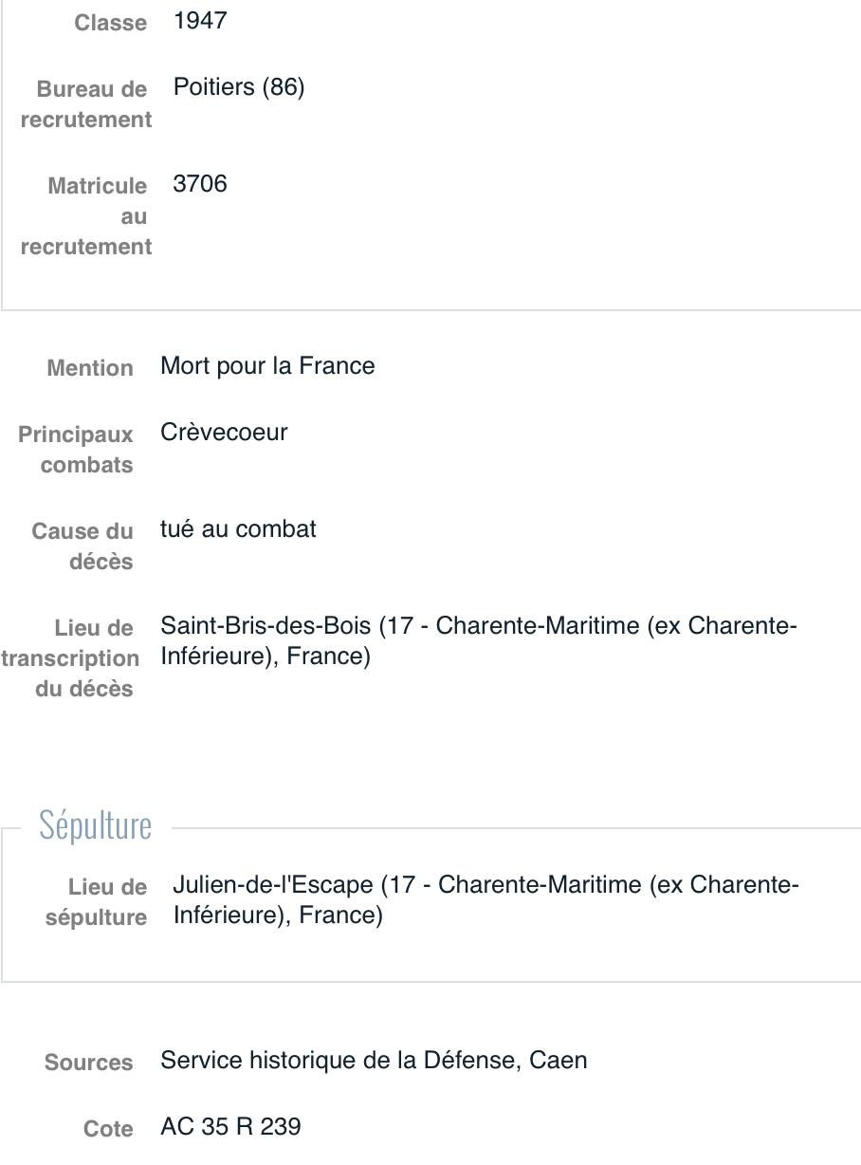Click the Sources label

click(89, 1063)
